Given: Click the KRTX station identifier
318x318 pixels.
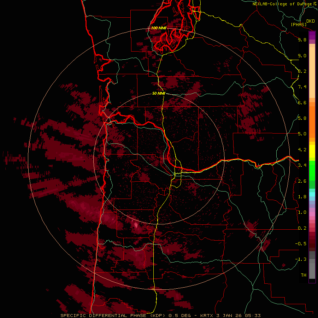Looking at the screenshot, I should [x=207, y=316].
